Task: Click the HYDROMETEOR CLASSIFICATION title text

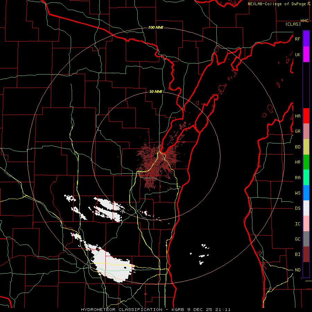Action: click(x=122, y=310)
